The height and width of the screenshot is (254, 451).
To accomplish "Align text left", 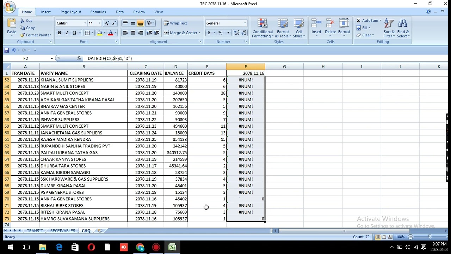I will tap(125, 33).
